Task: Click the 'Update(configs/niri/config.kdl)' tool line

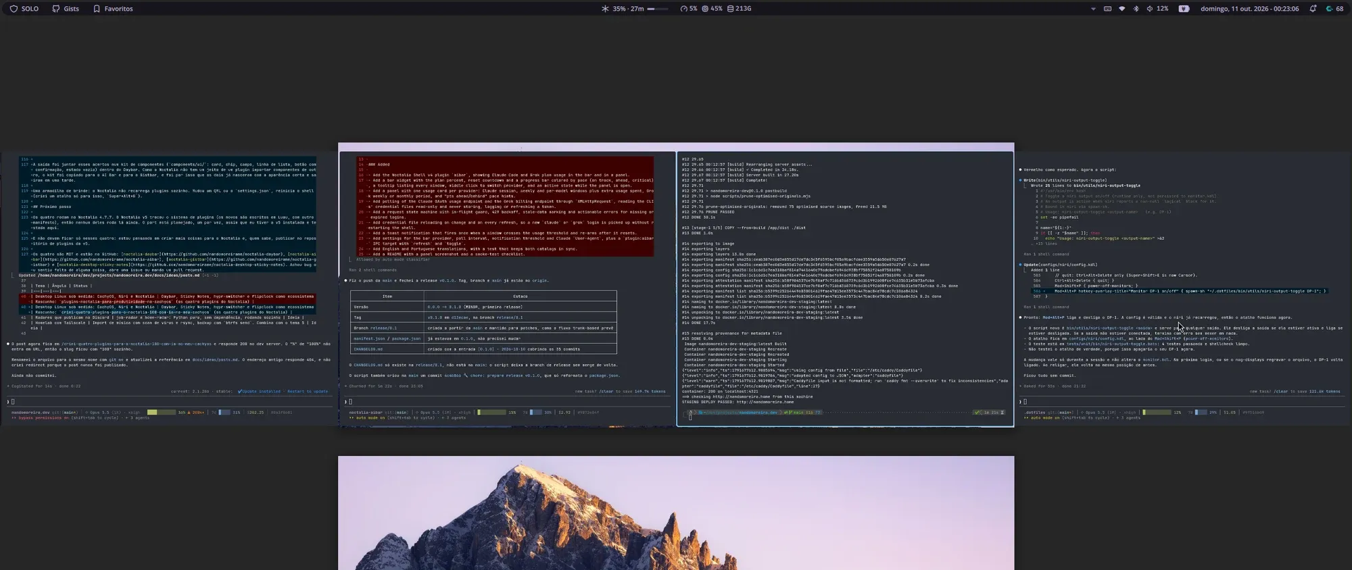Action: (x=1060, y=265)
